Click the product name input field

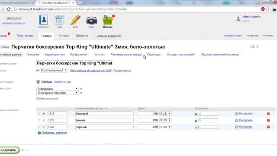(74, 63)
